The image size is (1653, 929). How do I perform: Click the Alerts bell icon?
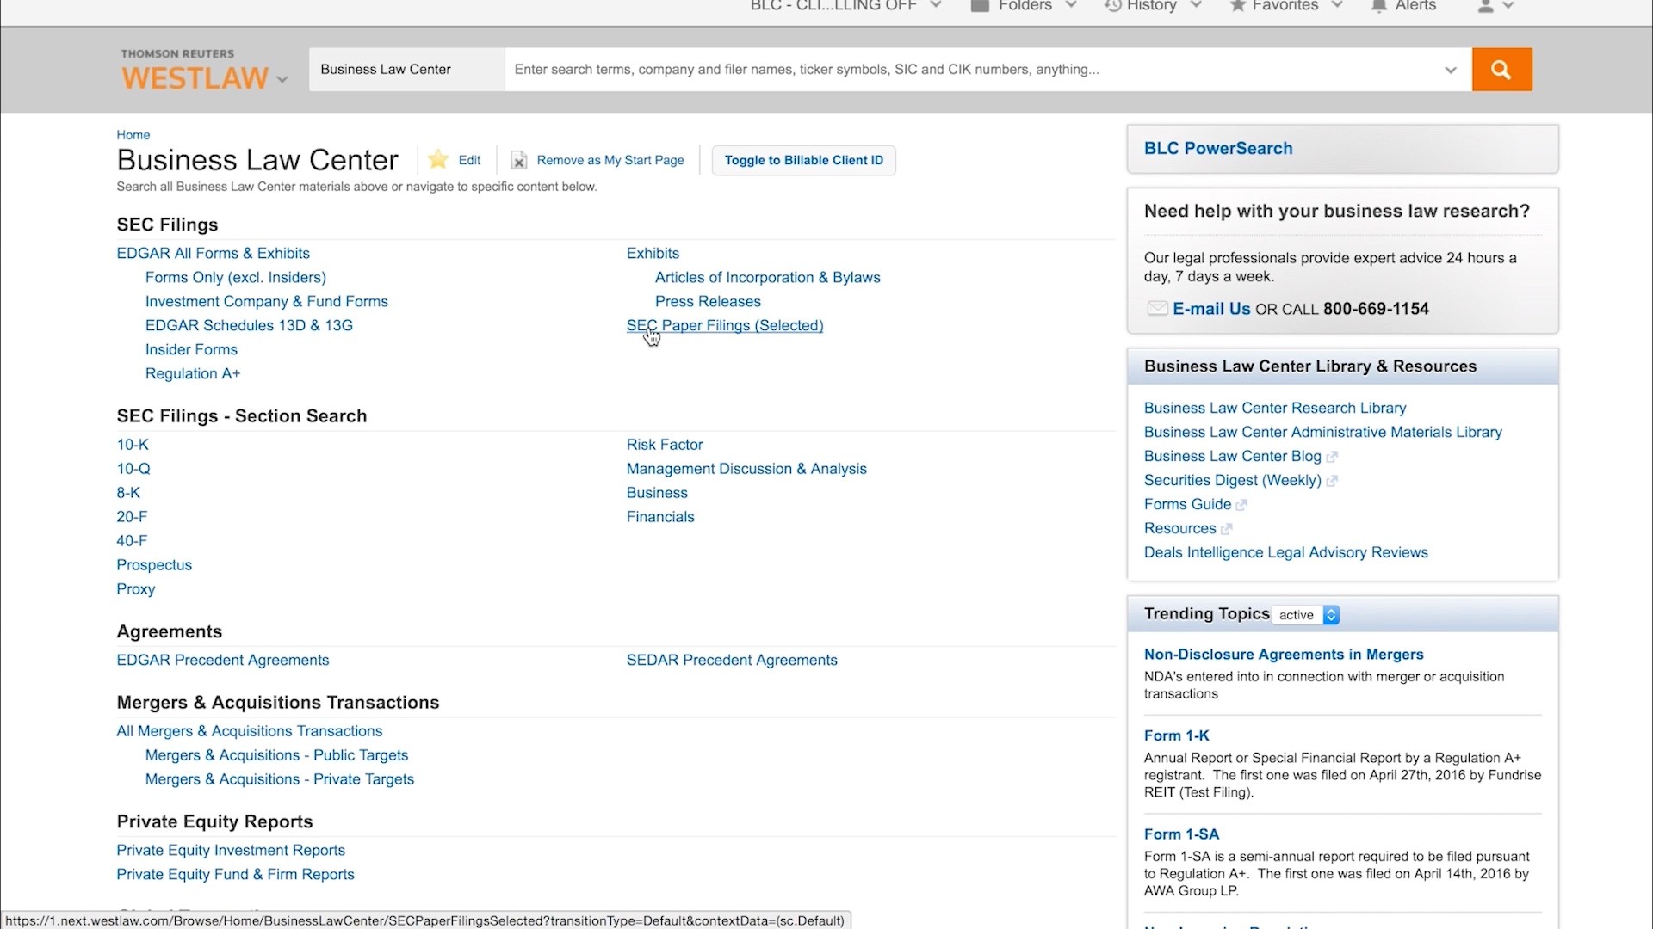(x=1379, y=6)
